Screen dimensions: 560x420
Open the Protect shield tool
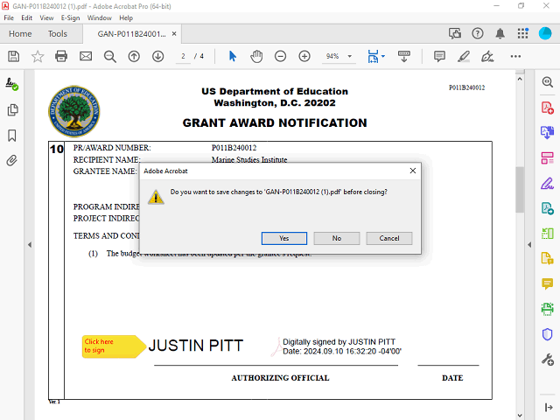click(x=547, y=334)
